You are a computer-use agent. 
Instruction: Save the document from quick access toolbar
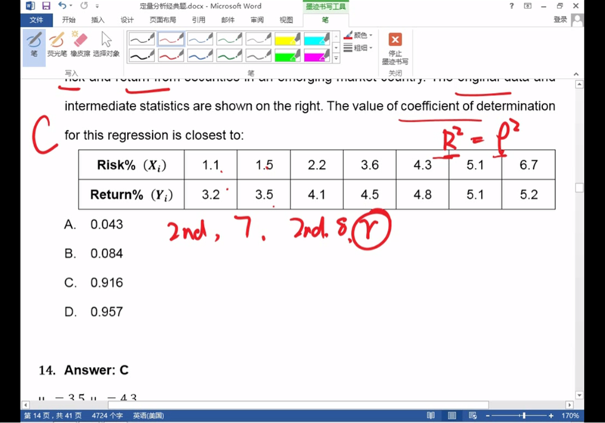(x=46, y=6)
